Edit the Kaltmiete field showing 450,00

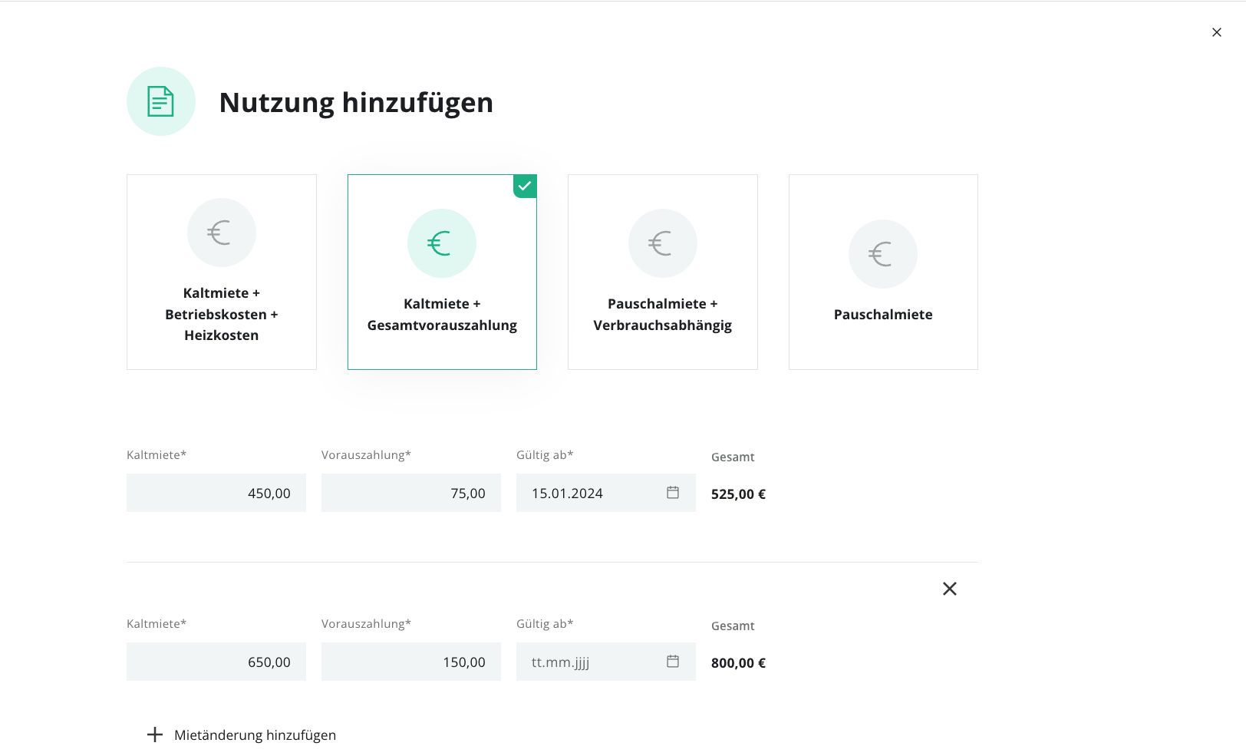(x=216, y=493)
